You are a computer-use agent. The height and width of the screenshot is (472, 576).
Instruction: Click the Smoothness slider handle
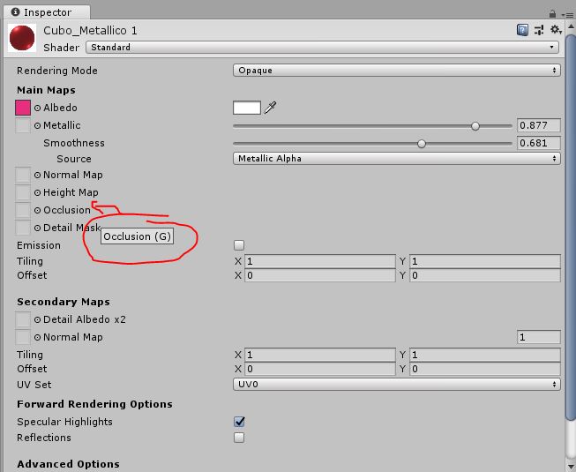[x=422, y=144]
